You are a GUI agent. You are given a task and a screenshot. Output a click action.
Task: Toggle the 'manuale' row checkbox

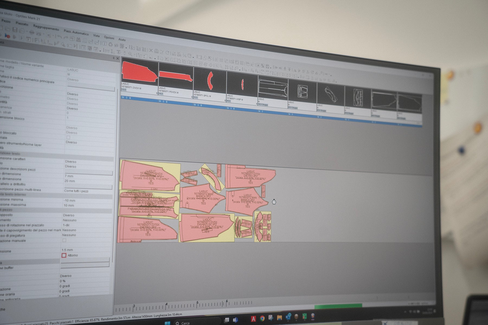pyautogui.click(x=64, y=240)
